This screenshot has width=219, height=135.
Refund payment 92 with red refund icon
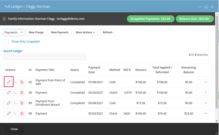click(x=22, y=82)
